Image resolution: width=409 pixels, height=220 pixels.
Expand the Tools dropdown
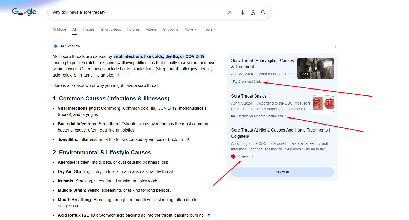(210, 29)
